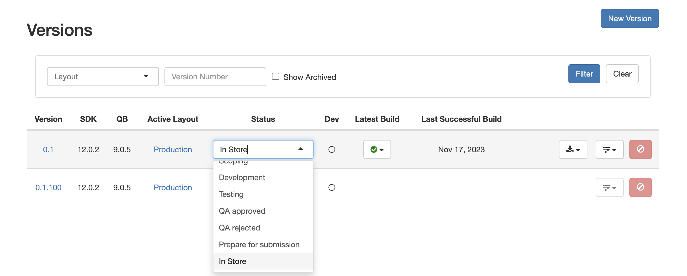The width and height of the screenshot is (687, 276).
Task: Open Production layout link for version 0.1.100
Action: [x=173, y=187]
